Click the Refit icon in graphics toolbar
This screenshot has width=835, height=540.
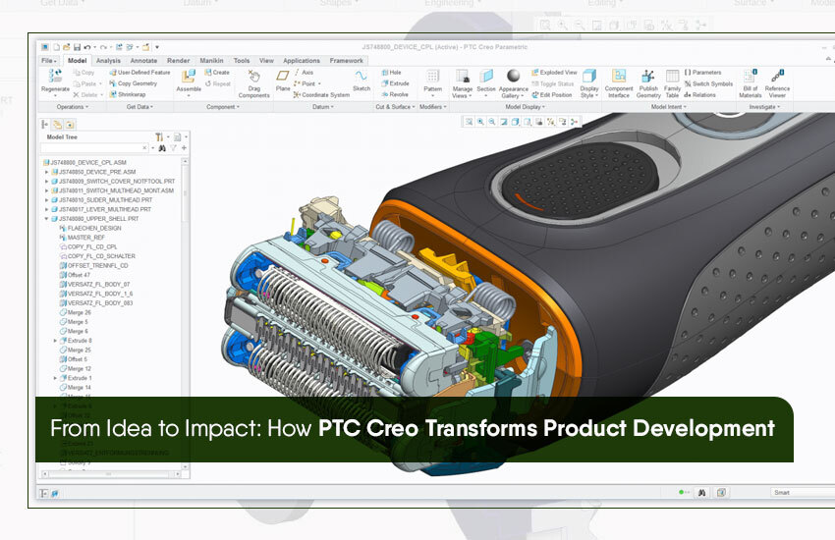tap(469, 122)
